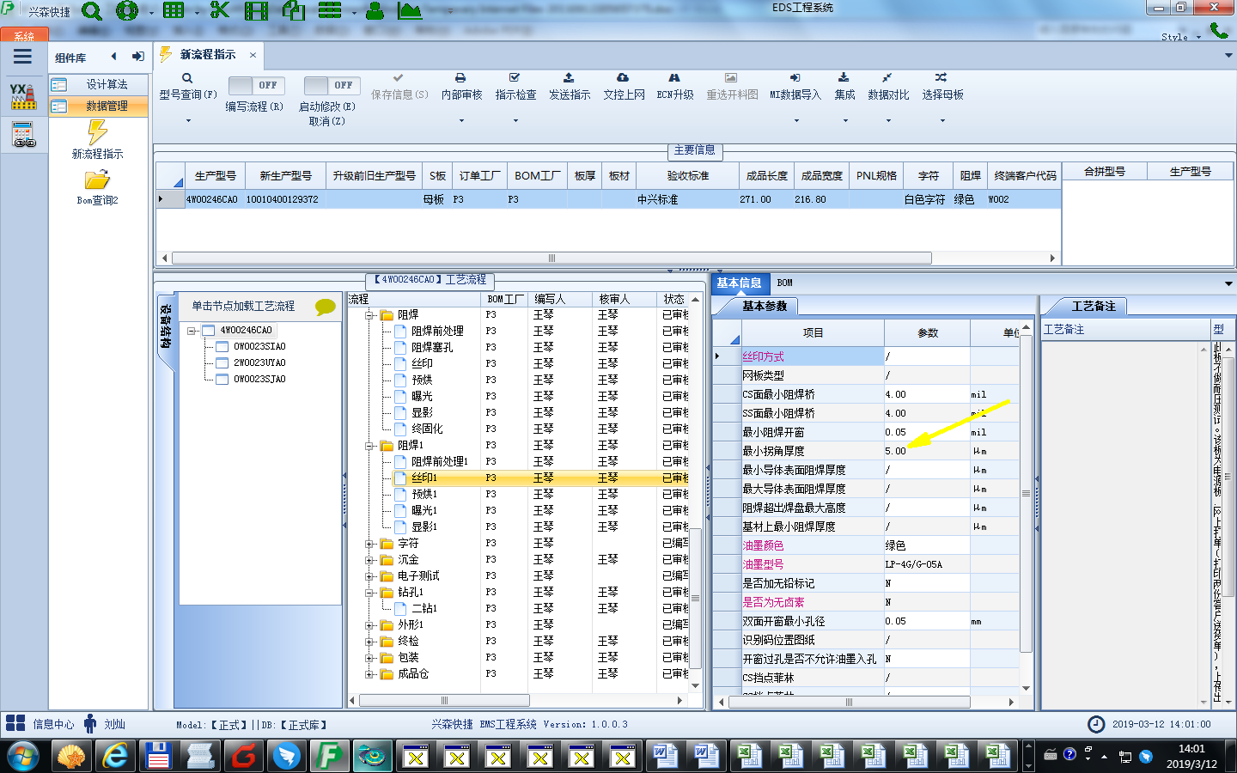1237x773 pixels.
Task: Switch to the 基本信息 tab
Action: [x=739, y=283]
